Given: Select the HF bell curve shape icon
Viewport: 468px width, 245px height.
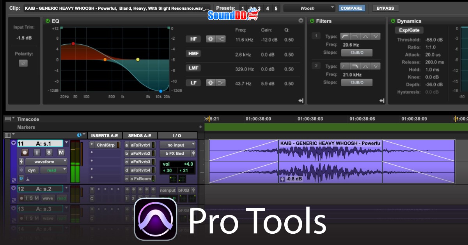Looking at the screenshot, I should pos(211,39).
